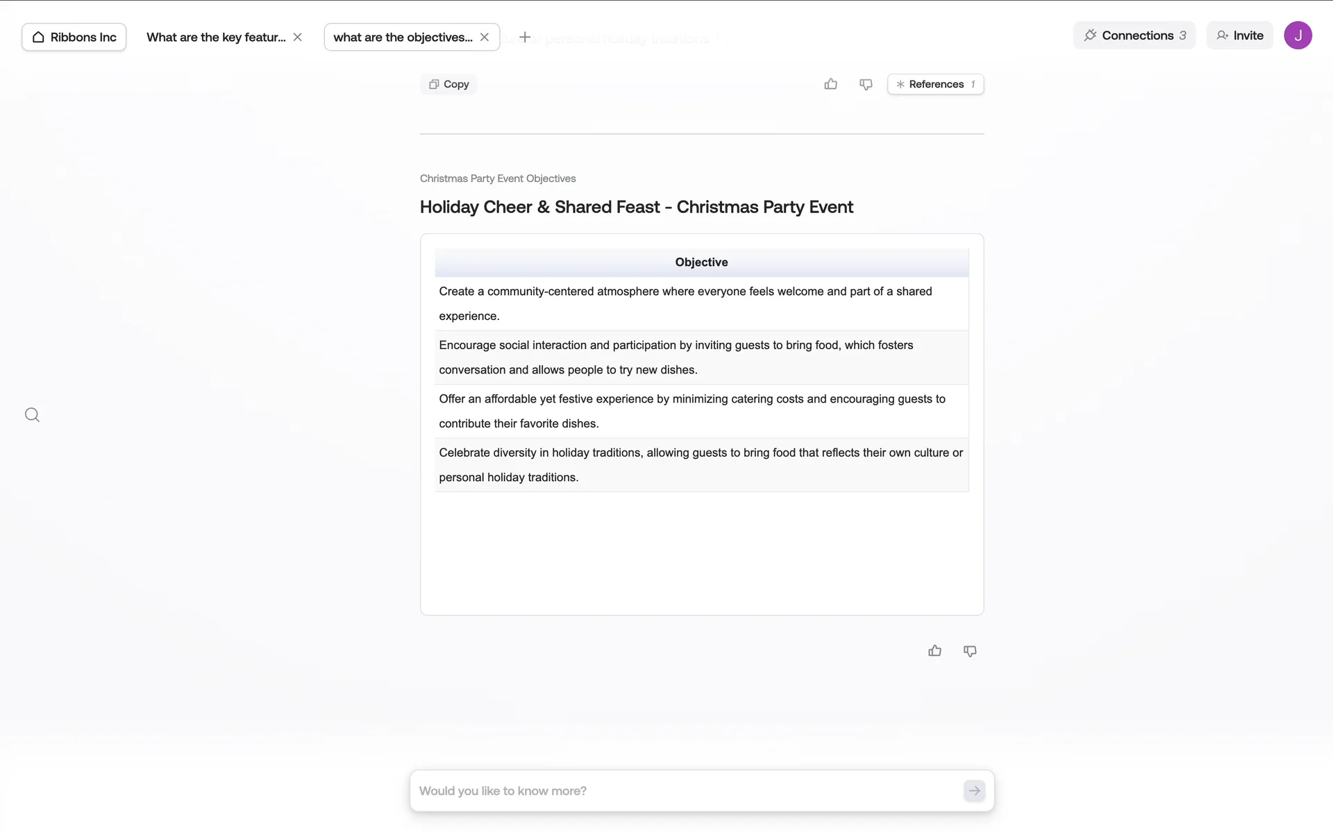This screenshot has width=1333, height=833.
Task: Go to Ribbons Inc home
Action: click(x=74, y=37)
